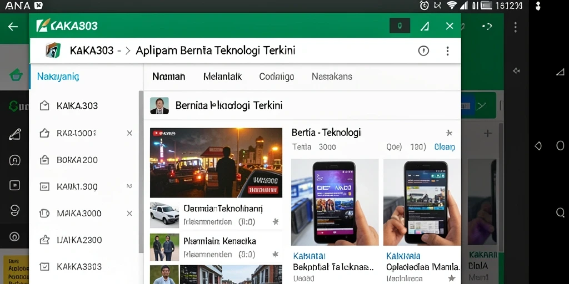Image resolution: width=569 pixels, height=284 pixels.
Task: Open the counter box showing 0 in header
Action: 400,26
